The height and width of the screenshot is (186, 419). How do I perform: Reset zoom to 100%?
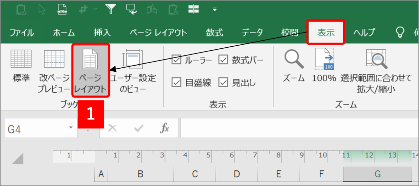(x=324, y=66)
